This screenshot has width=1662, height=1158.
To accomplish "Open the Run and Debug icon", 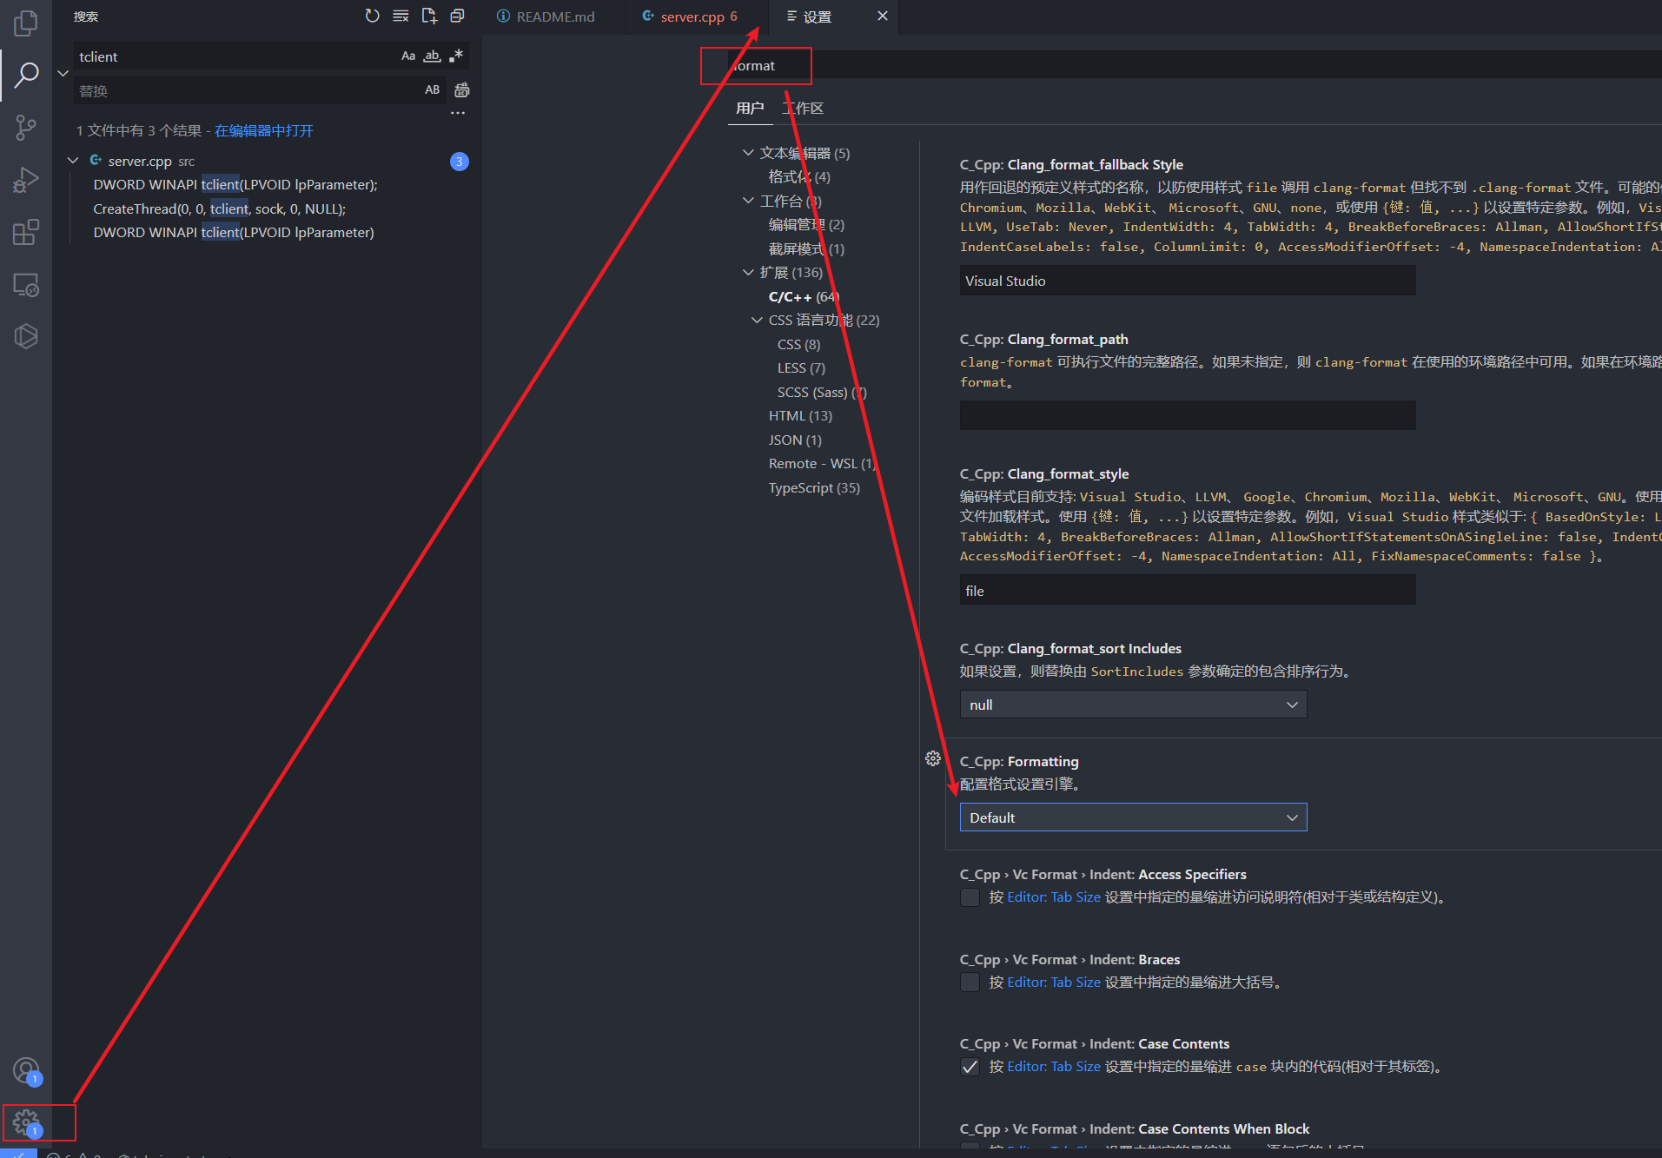I will click(x=25, y=180).
